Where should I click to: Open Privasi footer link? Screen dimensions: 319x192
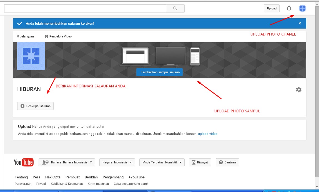click(41, 184)
